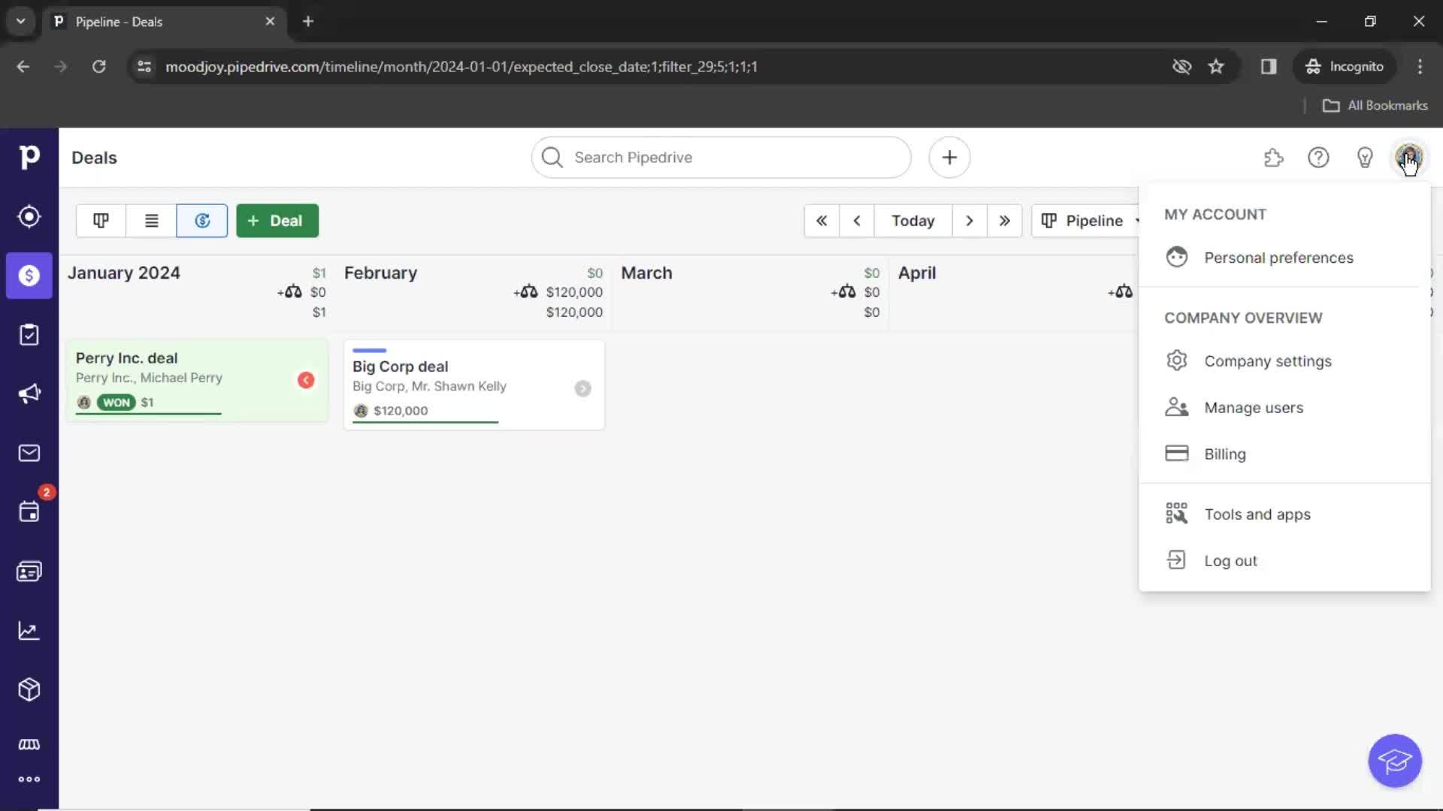Expand the navigation forward arrow

tap(970, 220)
